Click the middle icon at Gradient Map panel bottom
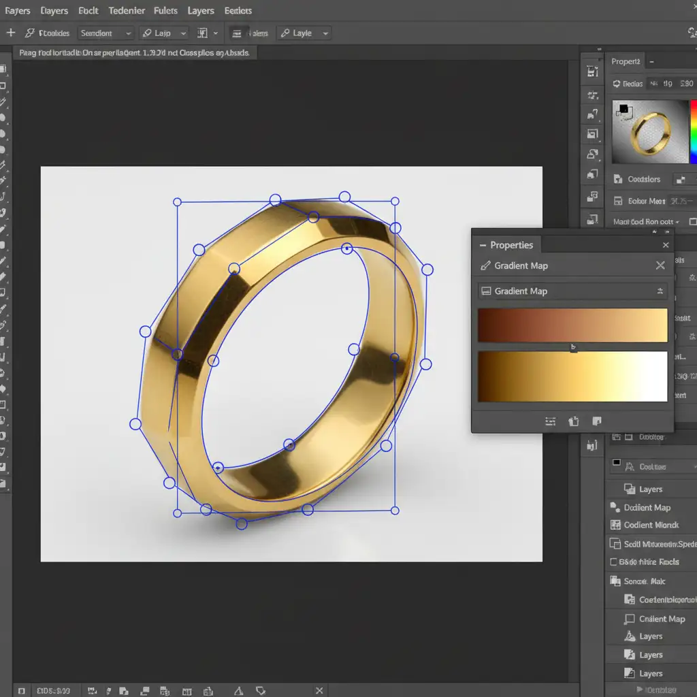The image size is (697, 697). coord(574,421)
